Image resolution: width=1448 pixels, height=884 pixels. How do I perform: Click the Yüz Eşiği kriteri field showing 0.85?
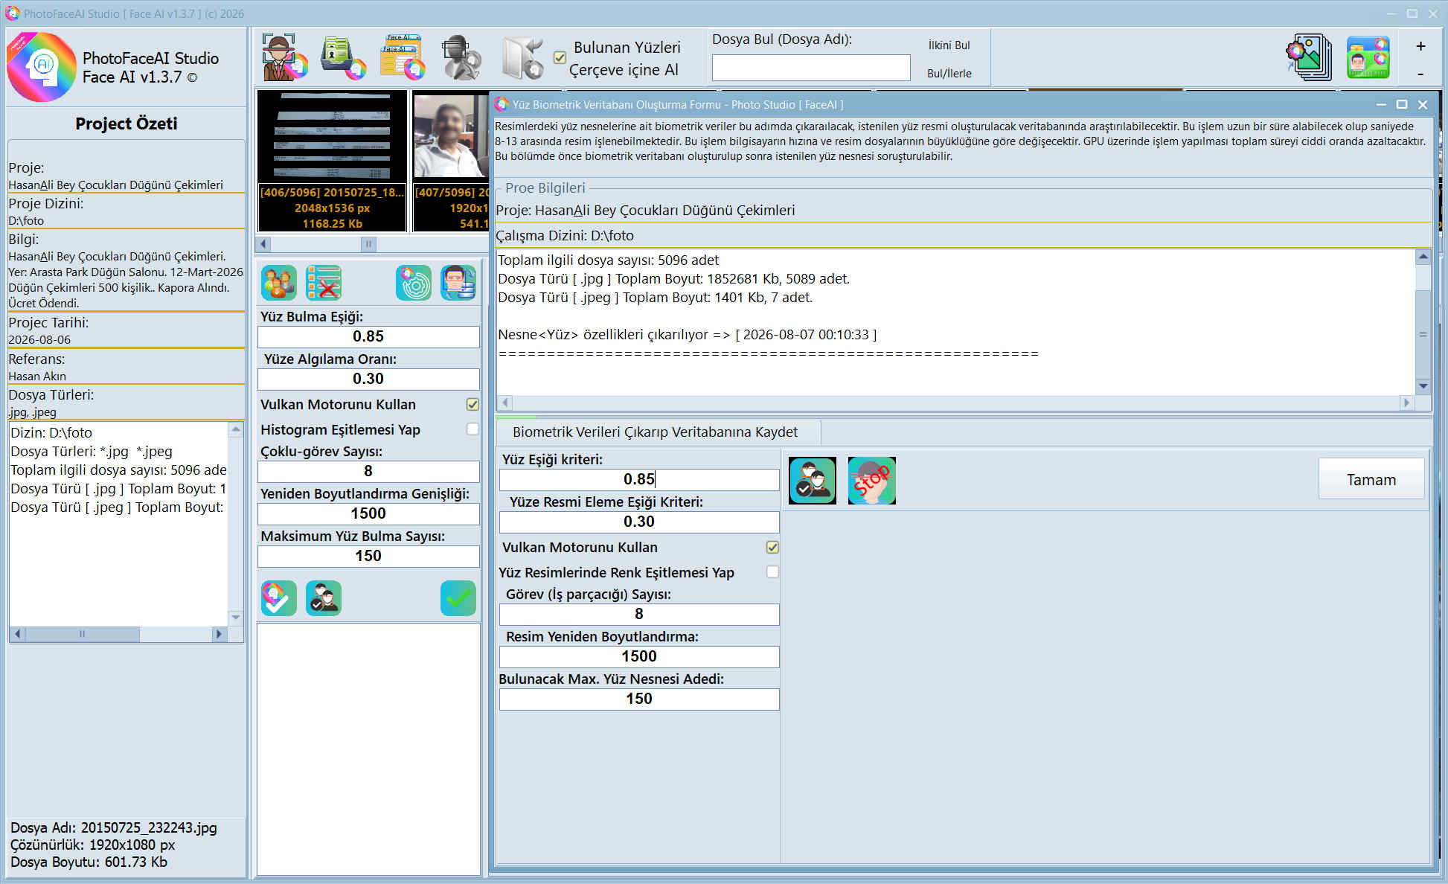[x=639, y=480]
